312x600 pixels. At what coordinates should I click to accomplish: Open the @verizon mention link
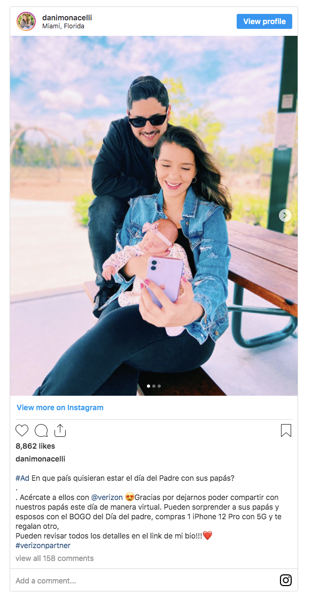(107, 497)
